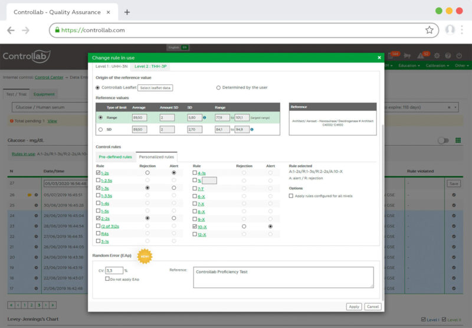Expand the Education menu
Screen dimensions: 472x328
[409, 65]
